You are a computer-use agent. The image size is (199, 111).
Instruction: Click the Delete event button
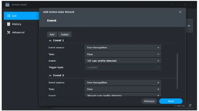[x=65, y=34]
